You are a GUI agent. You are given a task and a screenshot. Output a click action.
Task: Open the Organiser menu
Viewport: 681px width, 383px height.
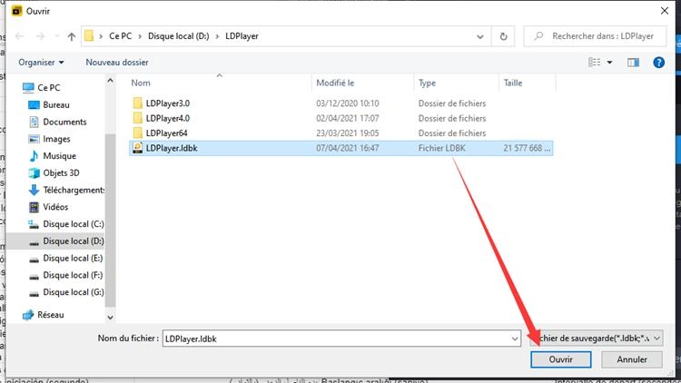[x=41, y=63]
